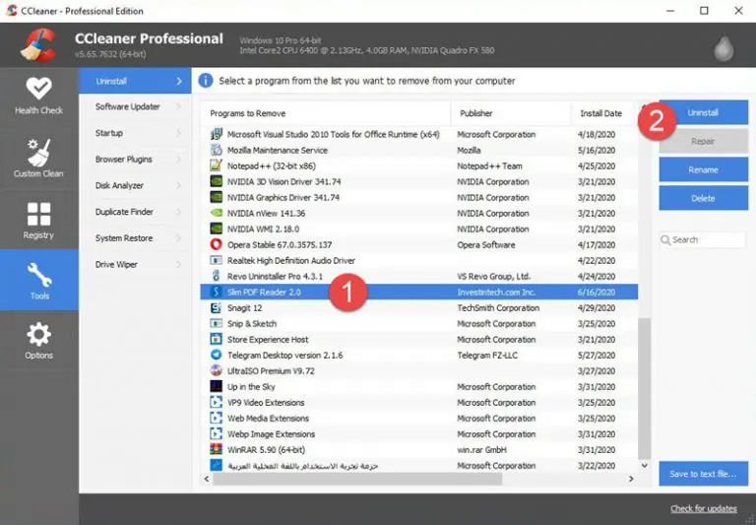Open the Health Check section
This screenshot has width=756, height=525.
pyautogui.click(x=38, y=97)
